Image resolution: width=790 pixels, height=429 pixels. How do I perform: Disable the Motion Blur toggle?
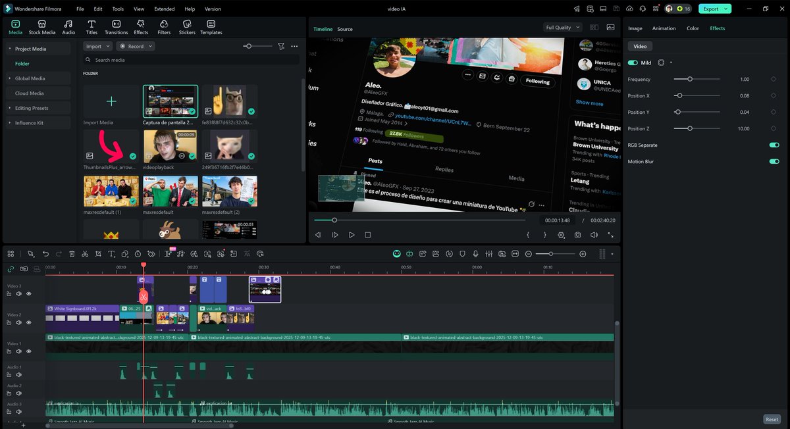coord(774,161)
